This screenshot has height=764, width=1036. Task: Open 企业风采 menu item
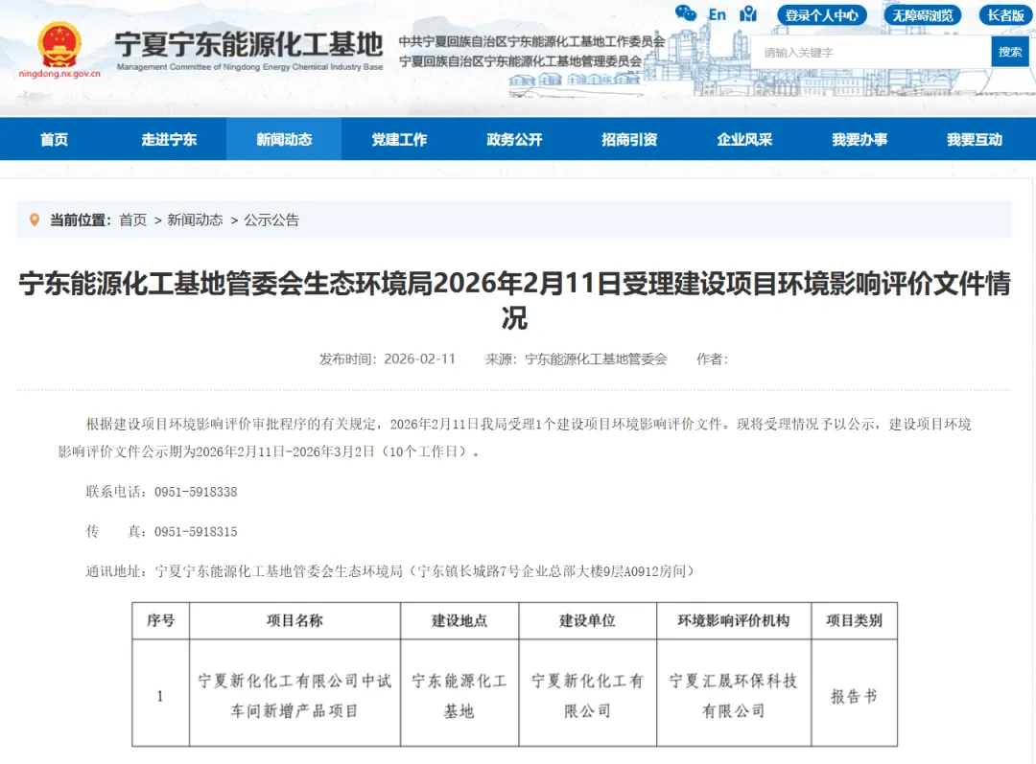coord(744,139)
